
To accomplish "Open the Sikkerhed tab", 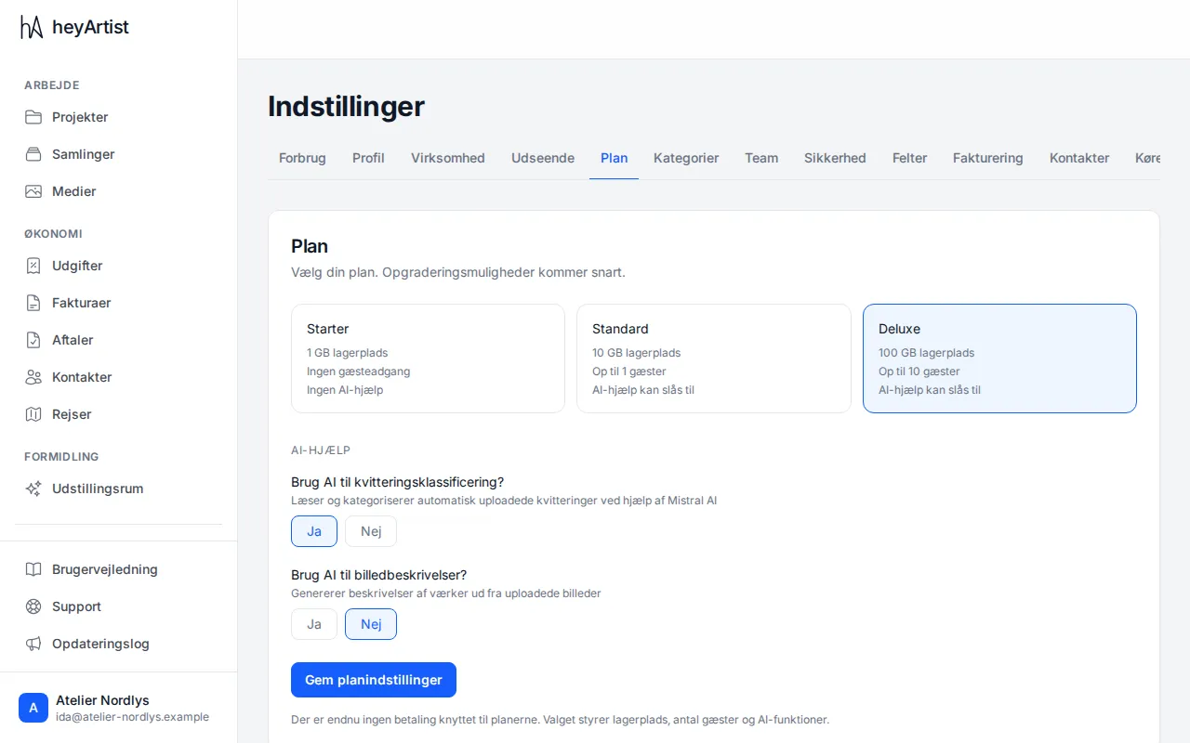I will point(835,158).
